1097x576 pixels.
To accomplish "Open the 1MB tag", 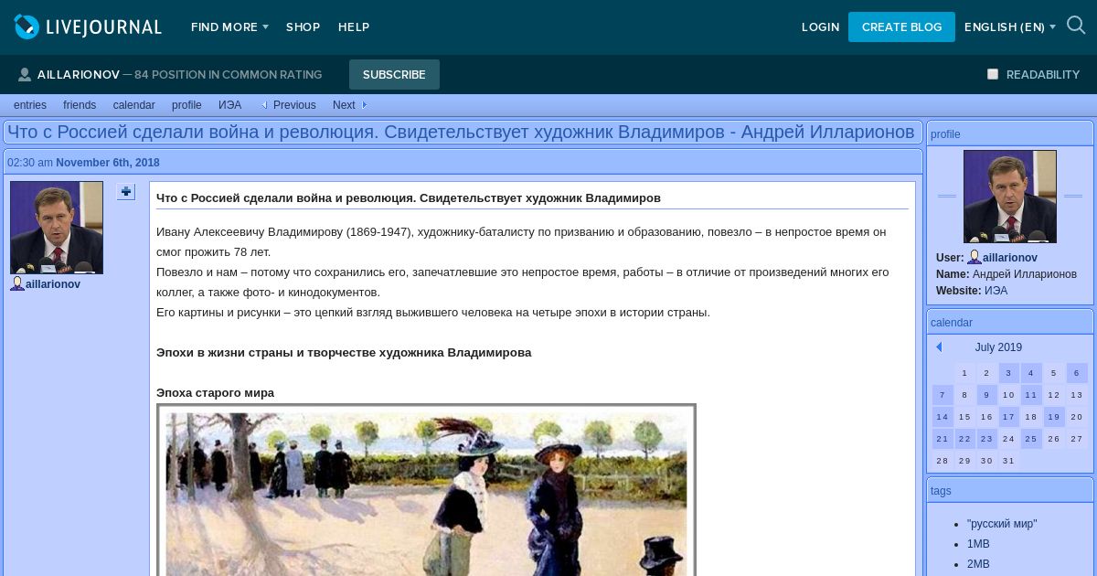I will 978,544.
